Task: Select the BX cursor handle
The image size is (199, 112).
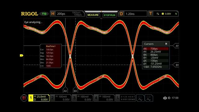Action: click(75, 90)
